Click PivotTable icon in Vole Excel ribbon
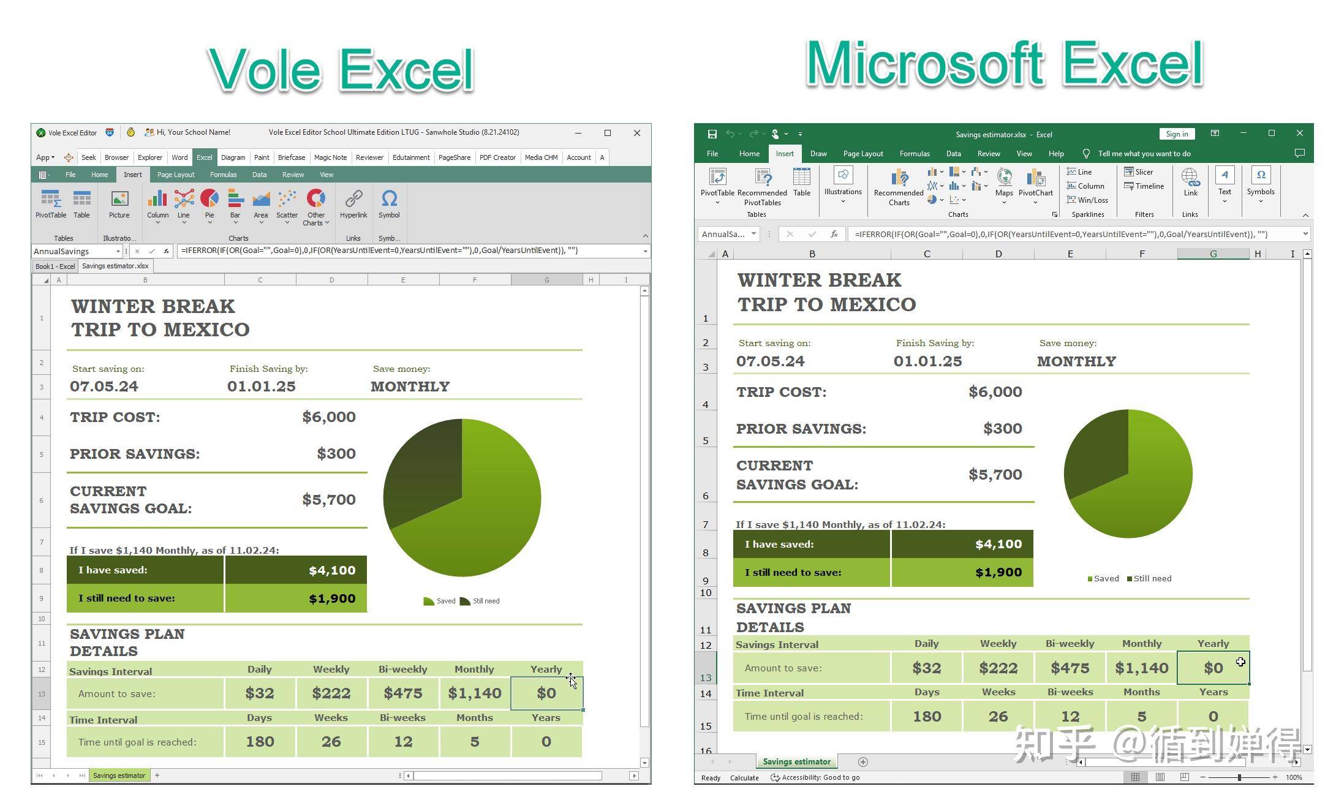This screenshot has width=1336, height=800. click(x=51, y=199)
